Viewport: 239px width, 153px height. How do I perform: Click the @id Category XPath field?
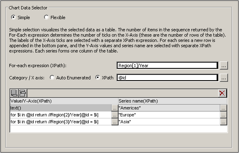(167, 78)
